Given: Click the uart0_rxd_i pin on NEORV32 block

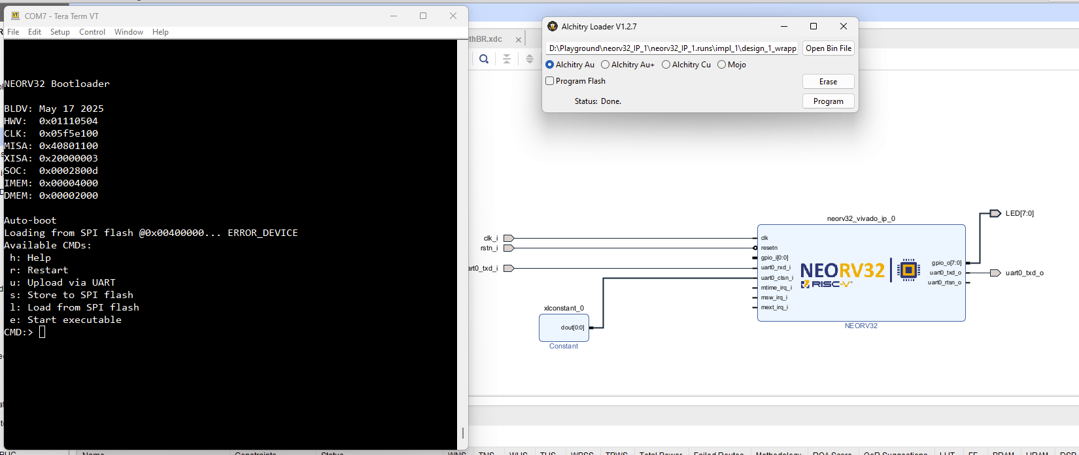Looking at the screenshot, I should coord(776,267).
